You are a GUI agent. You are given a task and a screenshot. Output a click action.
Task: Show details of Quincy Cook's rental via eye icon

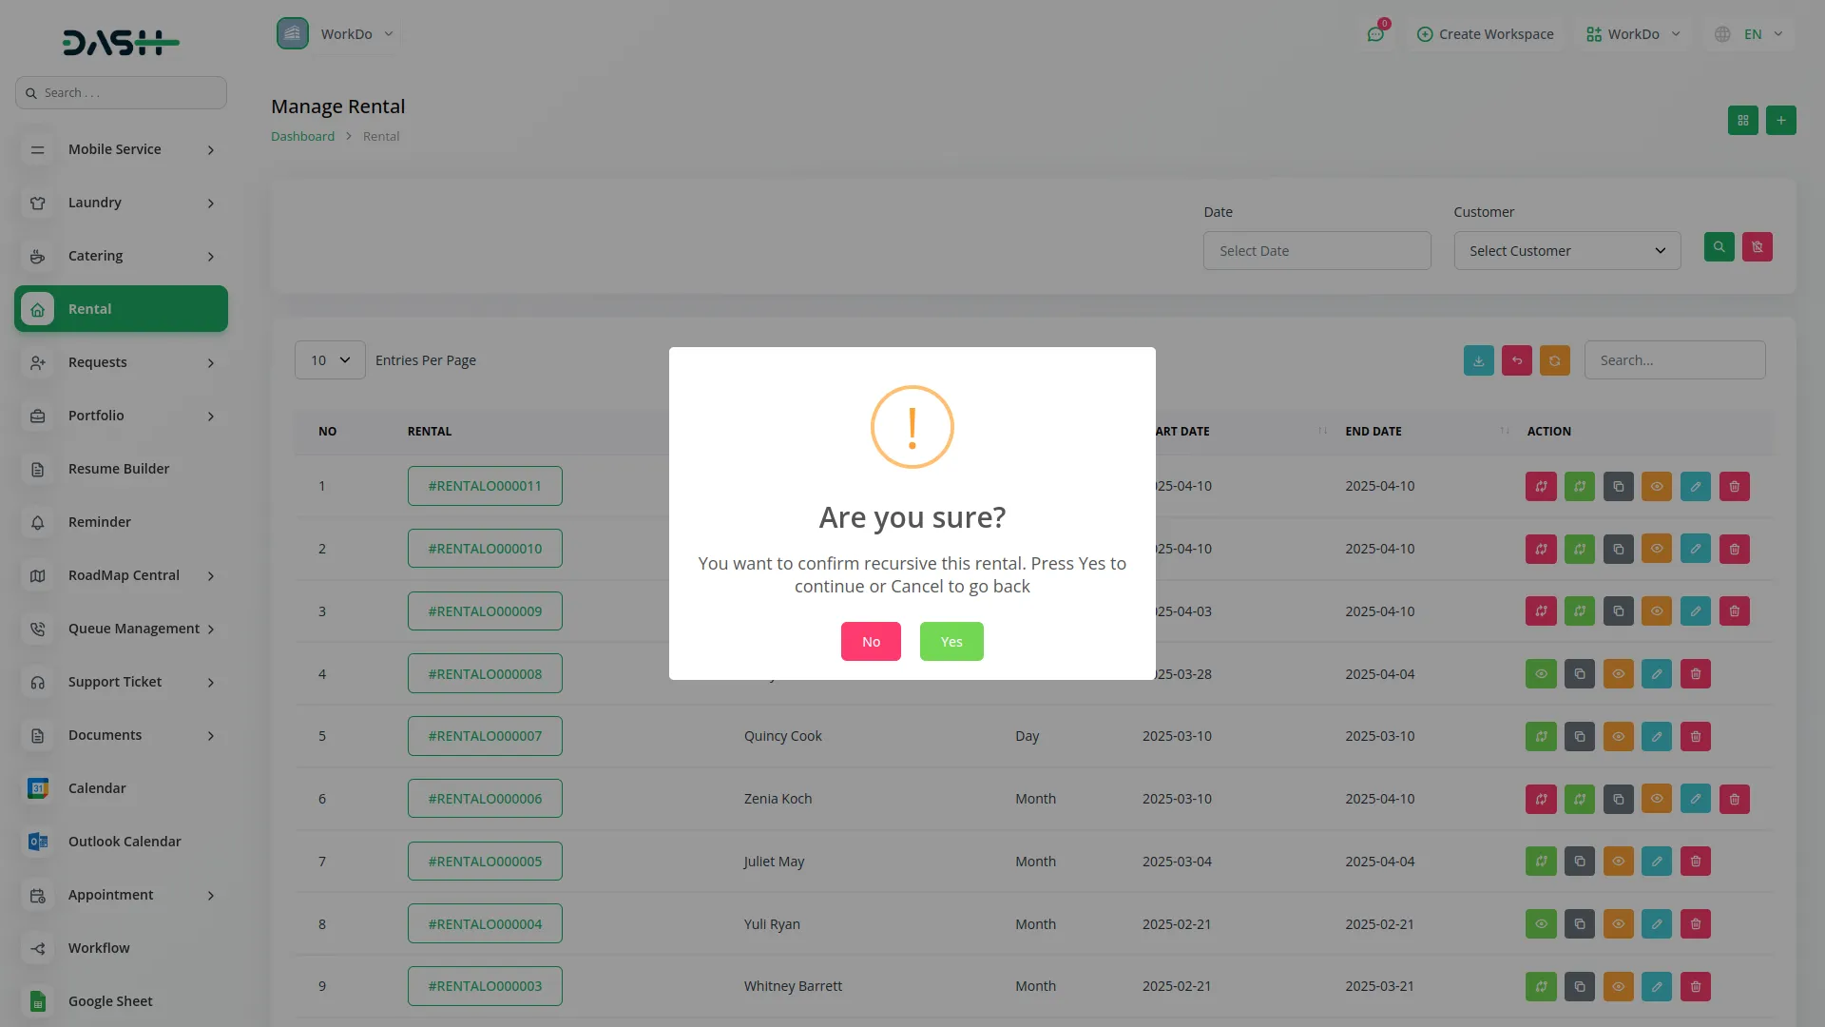pos(1618,736)
